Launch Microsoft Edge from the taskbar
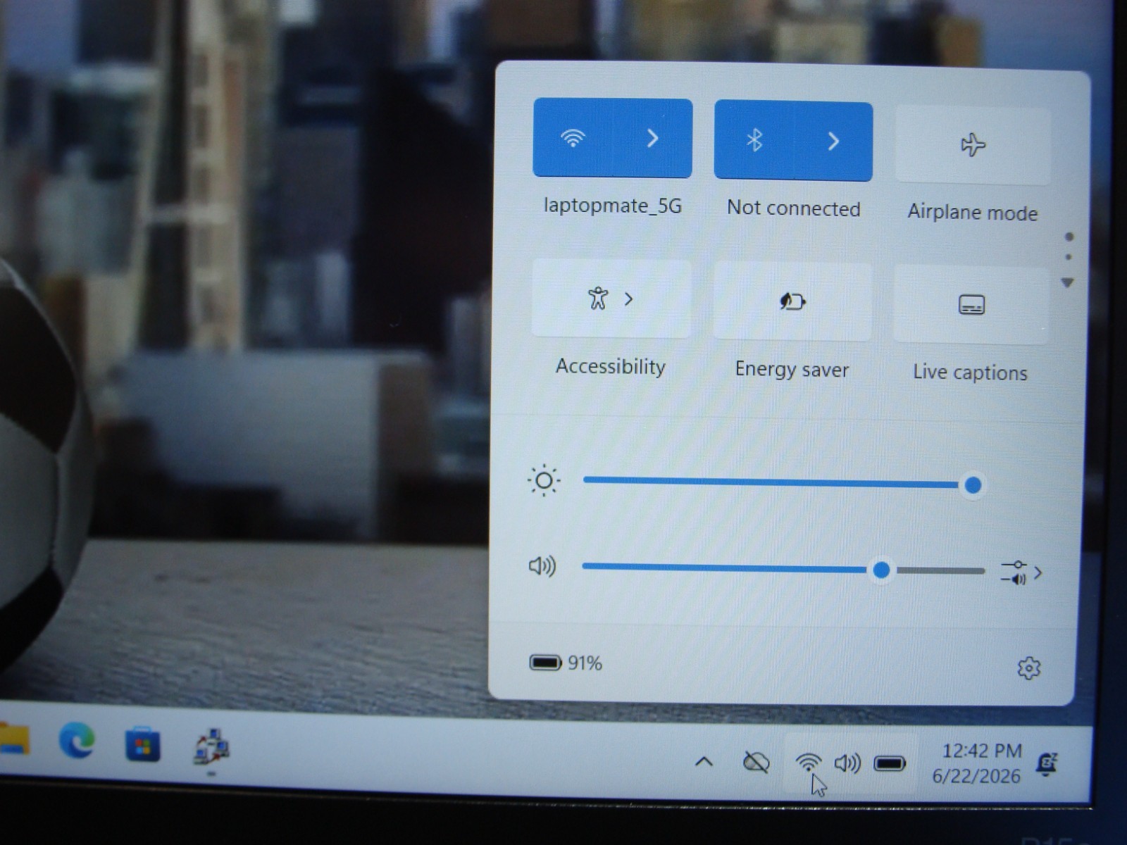 [77, 741]
